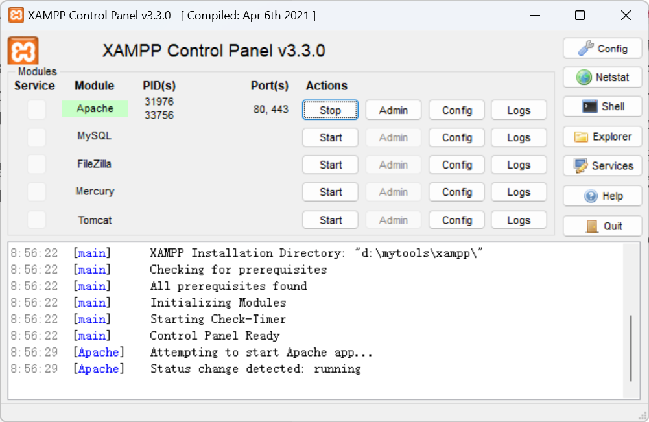
Task: Start the Tomcat module
Action: click(330, 220)
